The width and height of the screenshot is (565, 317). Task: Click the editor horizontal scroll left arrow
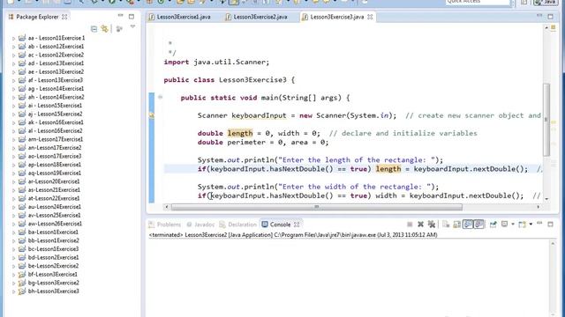(167, 207)
